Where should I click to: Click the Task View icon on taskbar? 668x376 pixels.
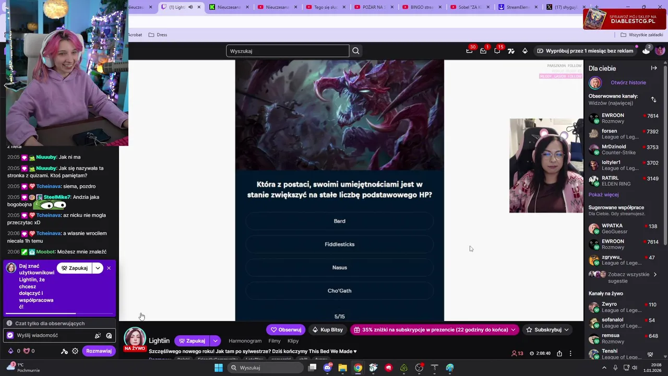click(312, 368)
